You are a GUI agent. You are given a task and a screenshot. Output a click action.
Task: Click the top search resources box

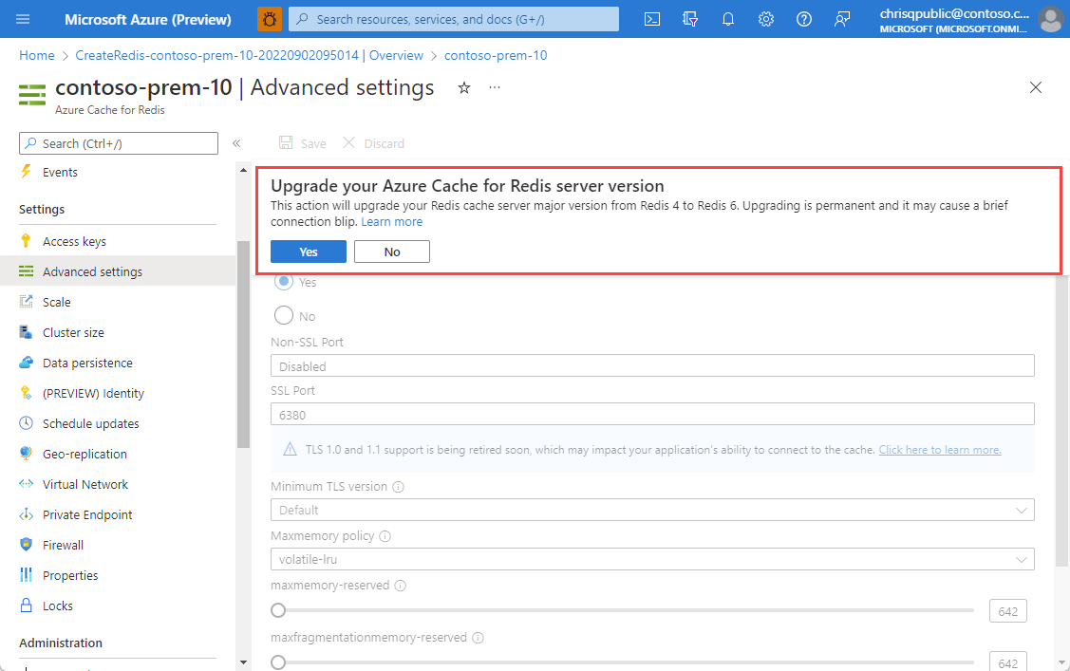pos(454,19)
